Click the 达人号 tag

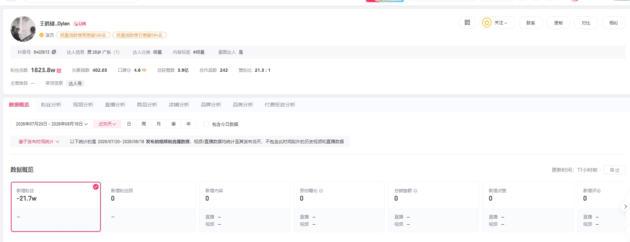coord(75,83)
